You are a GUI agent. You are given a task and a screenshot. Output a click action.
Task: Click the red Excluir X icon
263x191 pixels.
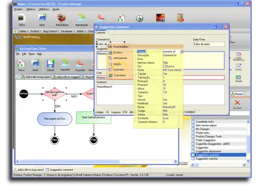(238, 102)
